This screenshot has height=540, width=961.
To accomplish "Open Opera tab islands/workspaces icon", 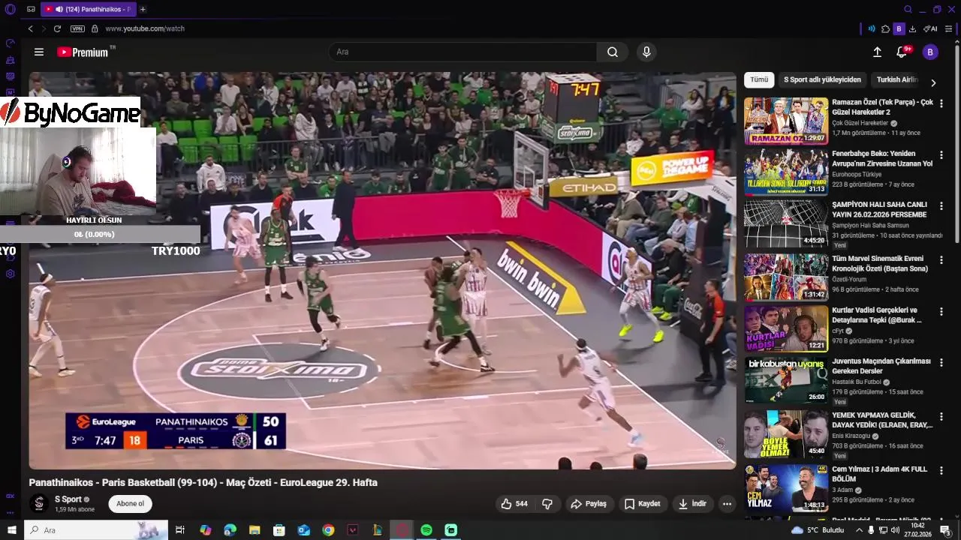I will [31, 9].
